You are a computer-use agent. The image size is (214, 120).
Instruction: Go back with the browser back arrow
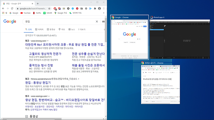[x=3, y=9]
